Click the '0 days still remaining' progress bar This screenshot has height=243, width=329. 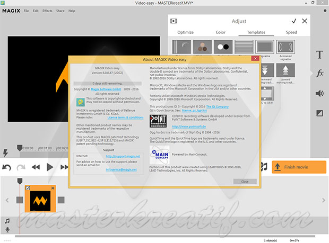tap(107, 83)
